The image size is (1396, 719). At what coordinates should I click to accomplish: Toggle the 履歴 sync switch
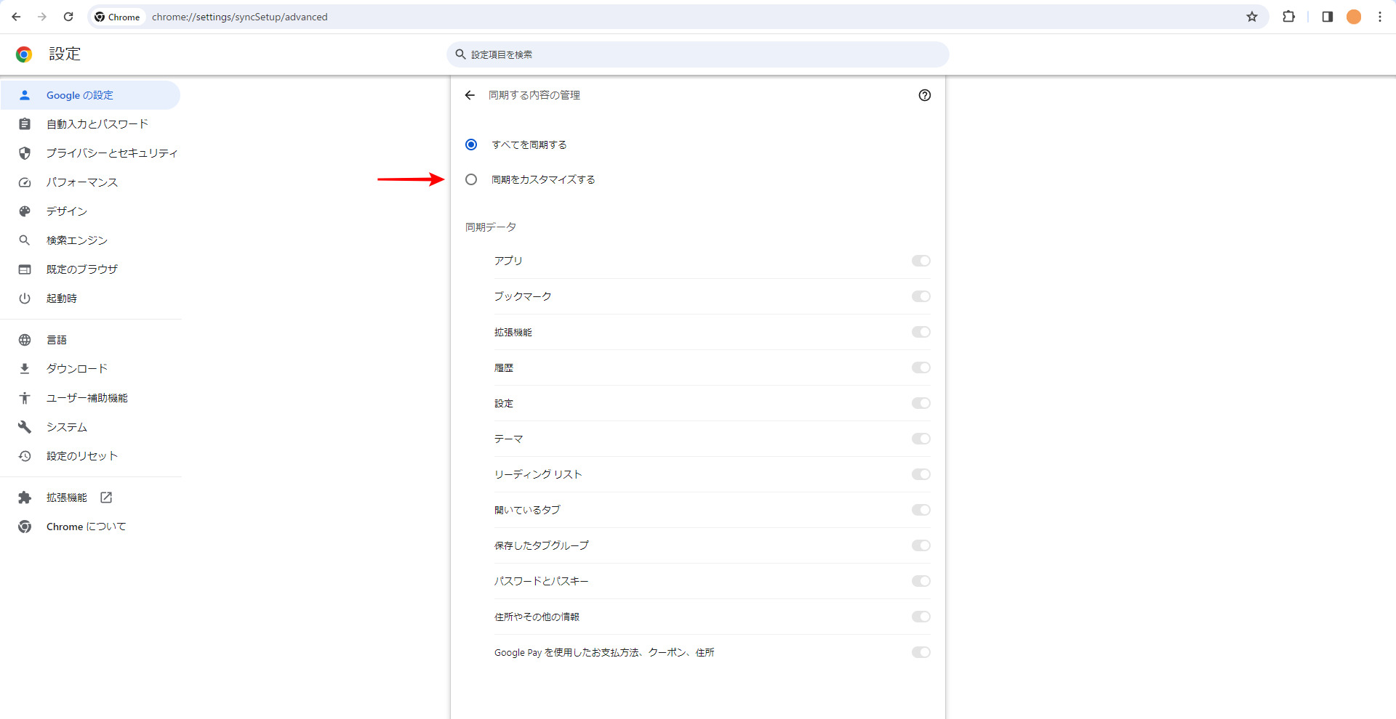click(920, 367)
